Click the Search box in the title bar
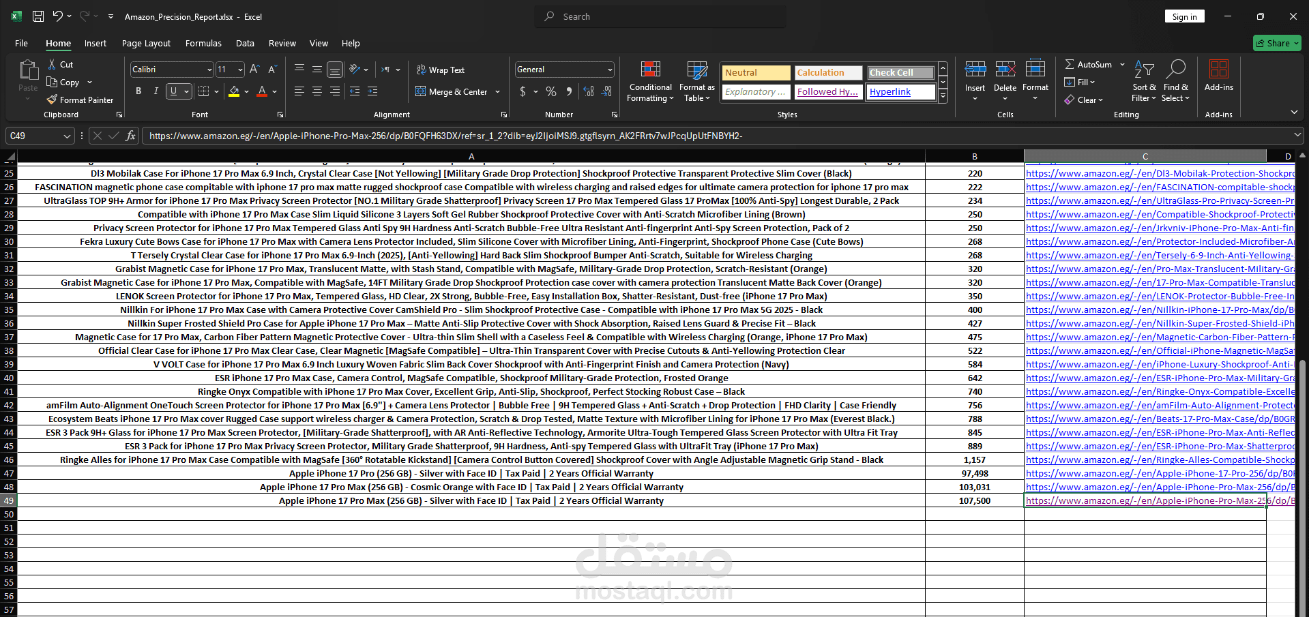 coord(660,16)
